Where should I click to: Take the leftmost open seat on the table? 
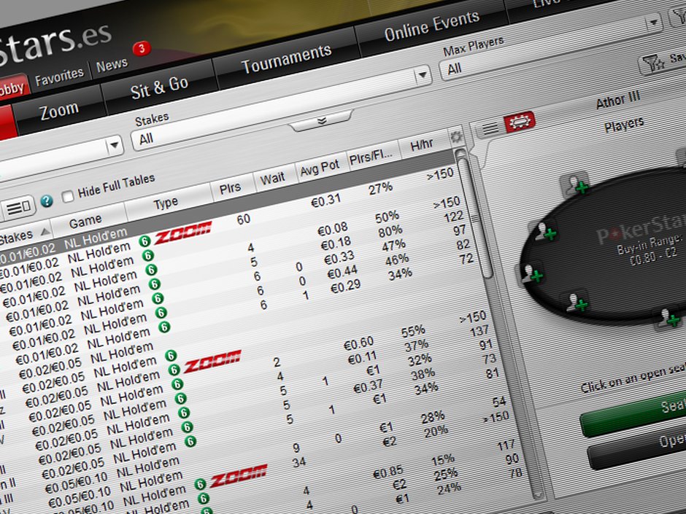pyautogui.click(x=531, y=273)
